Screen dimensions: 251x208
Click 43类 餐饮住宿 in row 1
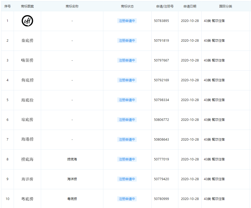click(214, 21)
